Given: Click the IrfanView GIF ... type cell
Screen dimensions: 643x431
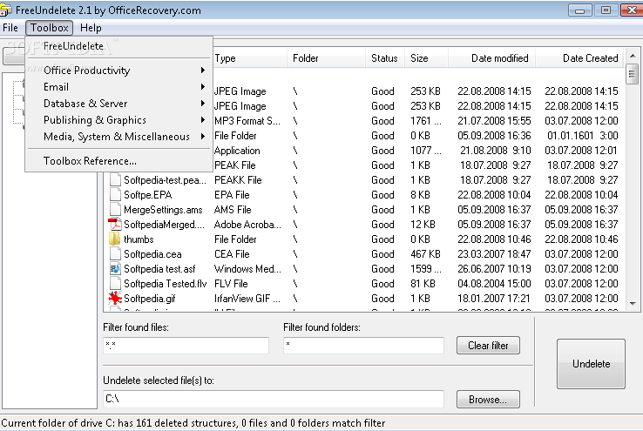Looking at the screenshot, I should 247,299.
